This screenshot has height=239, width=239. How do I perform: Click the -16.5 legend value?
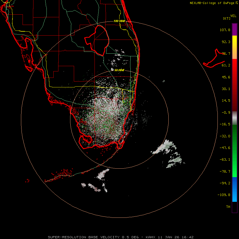tap(225, 124)
